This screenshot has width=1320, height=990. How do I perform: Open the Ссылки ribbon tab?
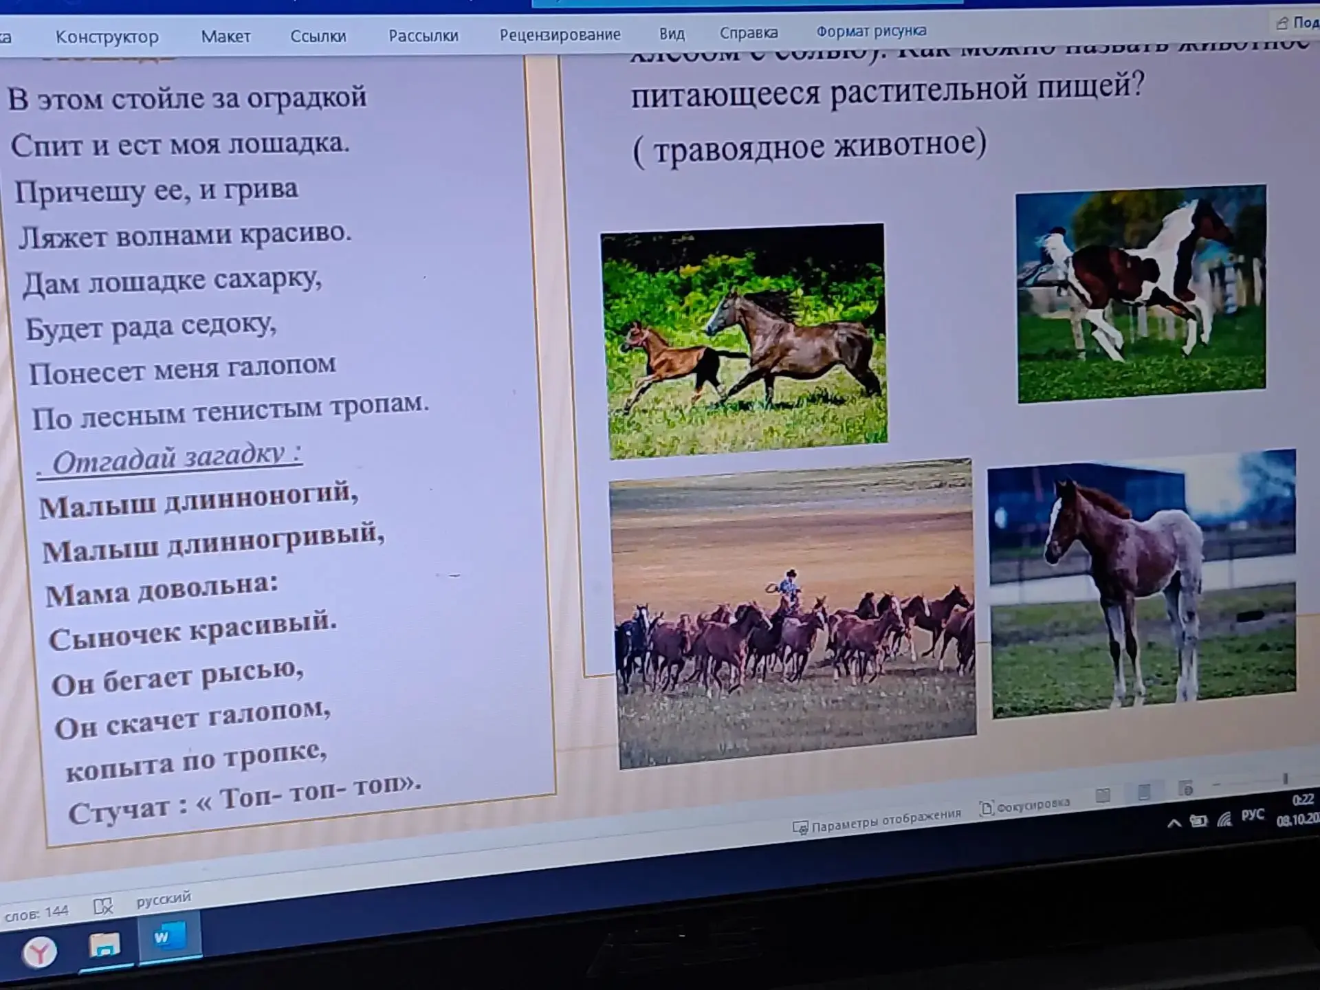tap(318, 36)
